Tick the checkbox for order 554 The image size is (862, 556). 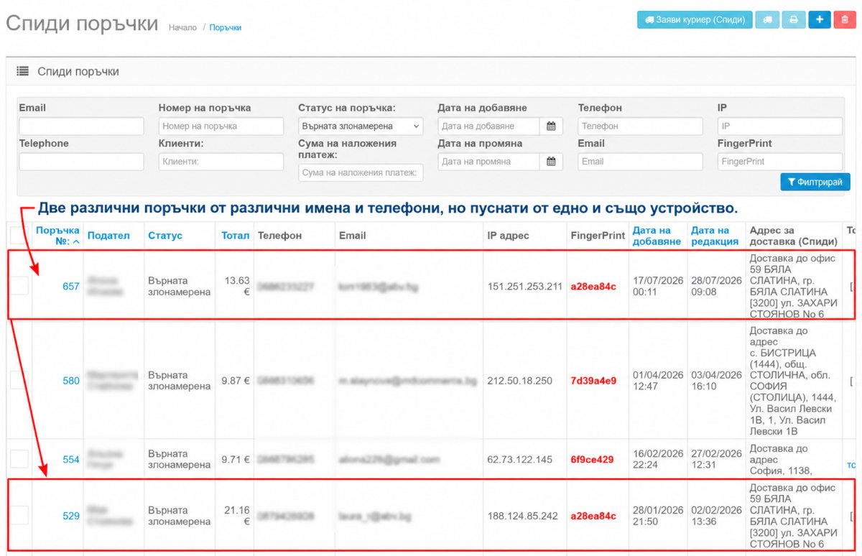19,459
